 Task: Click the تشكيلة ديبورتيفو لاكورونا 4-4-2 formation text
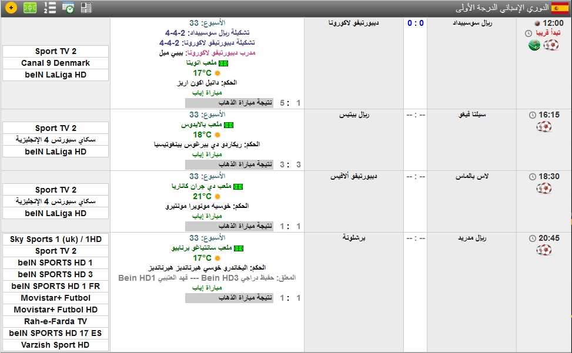(x=207, y=43)
